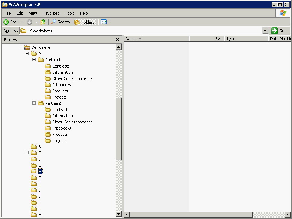
Task: Click the Partner1 folder icon
Action: 41,60
